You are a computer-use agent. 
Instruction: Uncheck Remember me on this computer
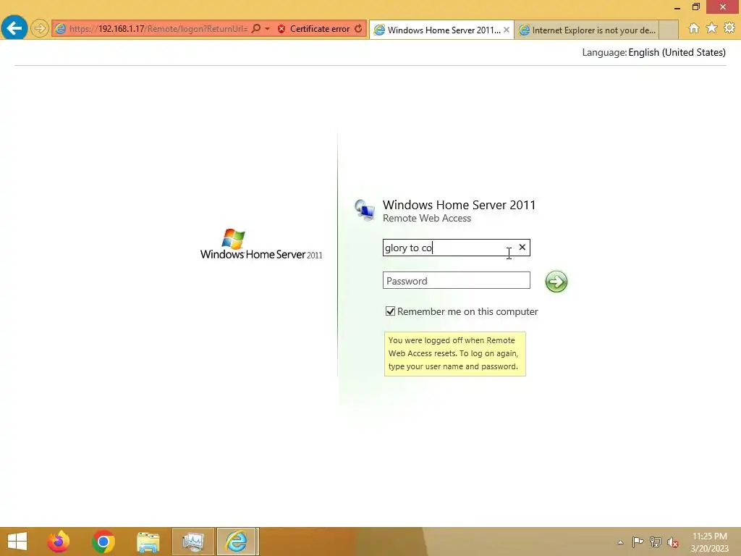pos(390,311)
